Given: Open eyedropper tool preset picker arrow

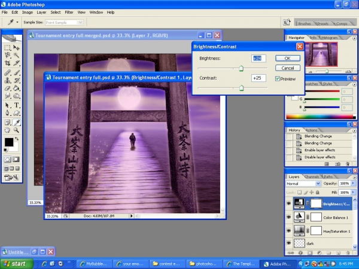Looking at the screenshot, I should tap(17, 22).
